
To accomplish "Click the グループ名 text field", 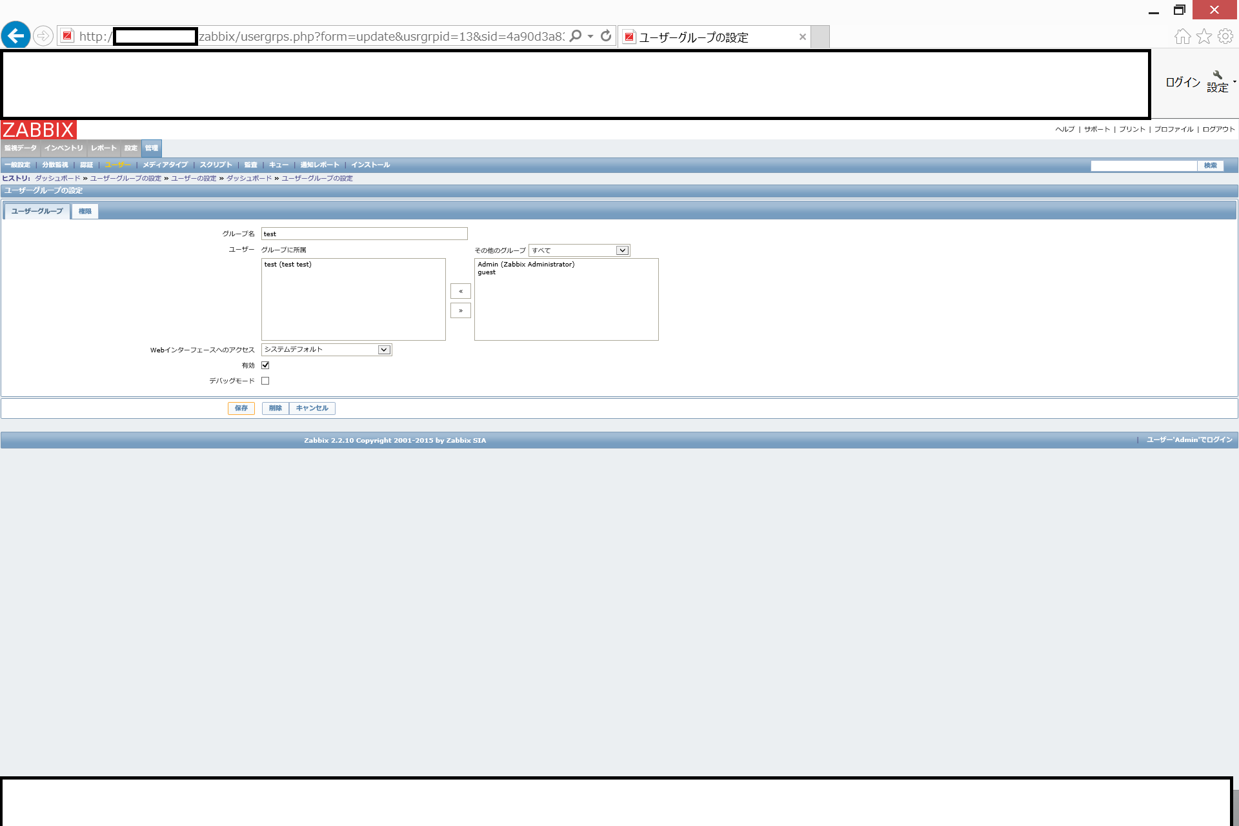I will (x=365, y=234).
